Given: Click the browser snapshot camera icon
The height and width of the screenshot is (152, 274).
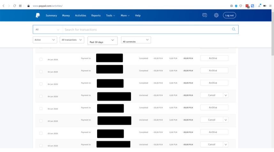Looking at the screenshot, I should coord(231,6).
